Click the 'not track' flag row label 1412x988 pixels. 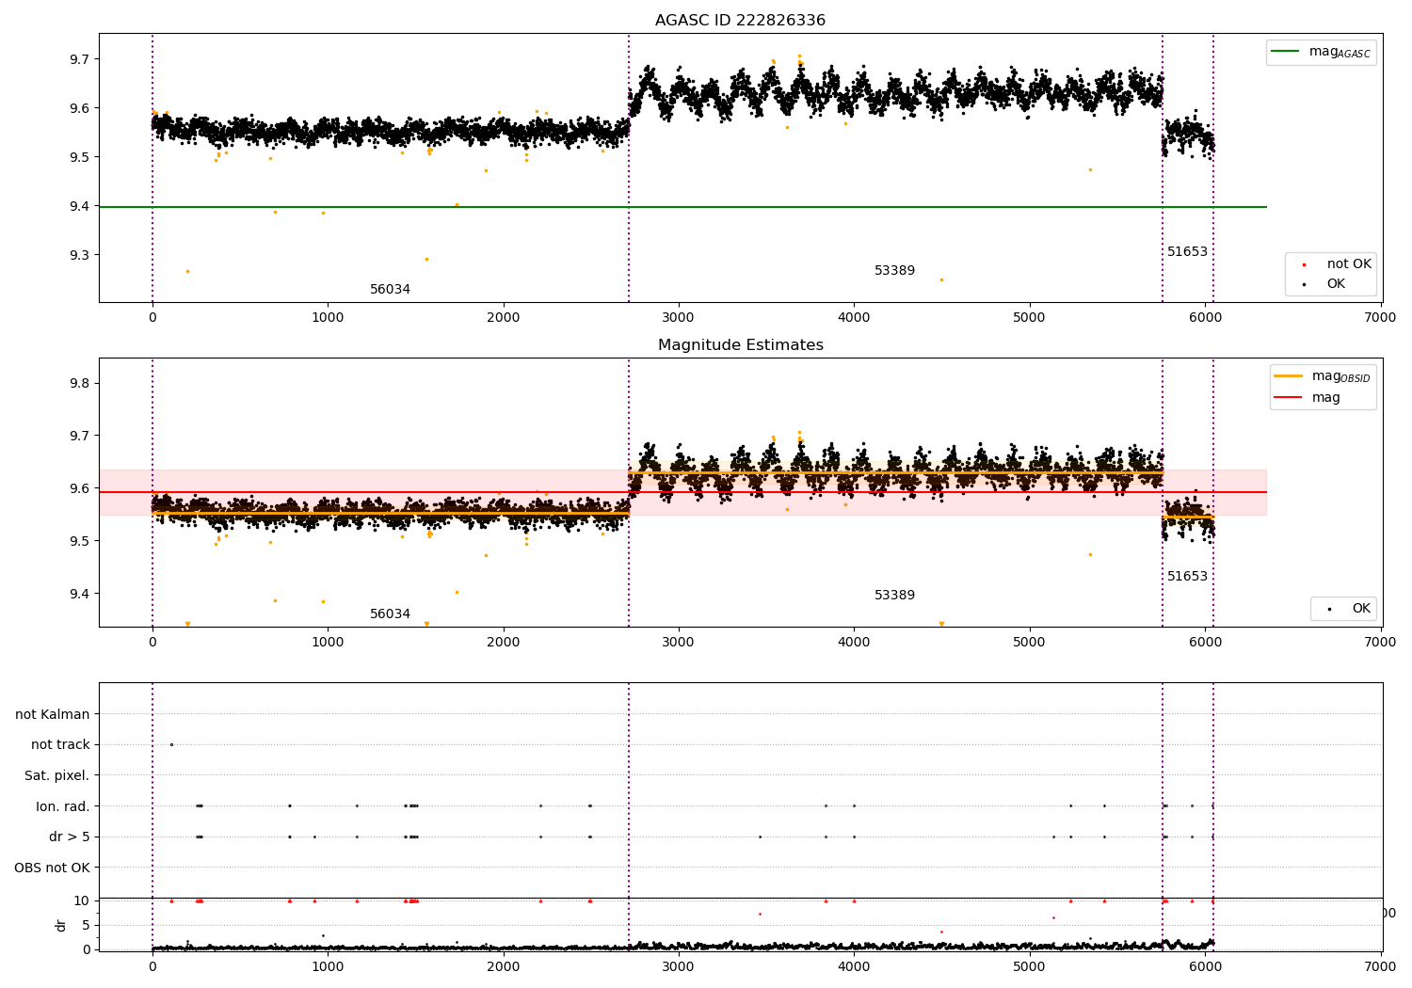coord(60,745)
